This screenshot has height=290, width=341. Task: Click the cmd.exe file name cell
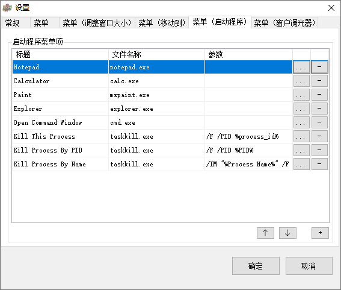pos(156,122)
